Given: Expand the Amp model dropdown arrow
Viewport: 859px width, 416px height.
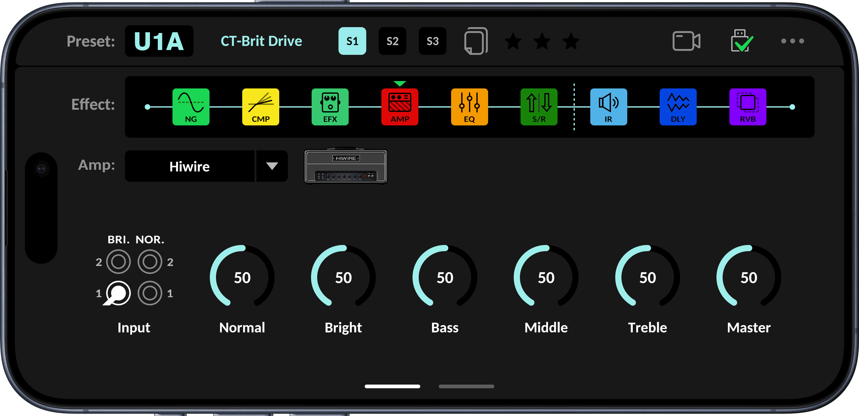Looking at the screenshot, I should pos(272,166).
